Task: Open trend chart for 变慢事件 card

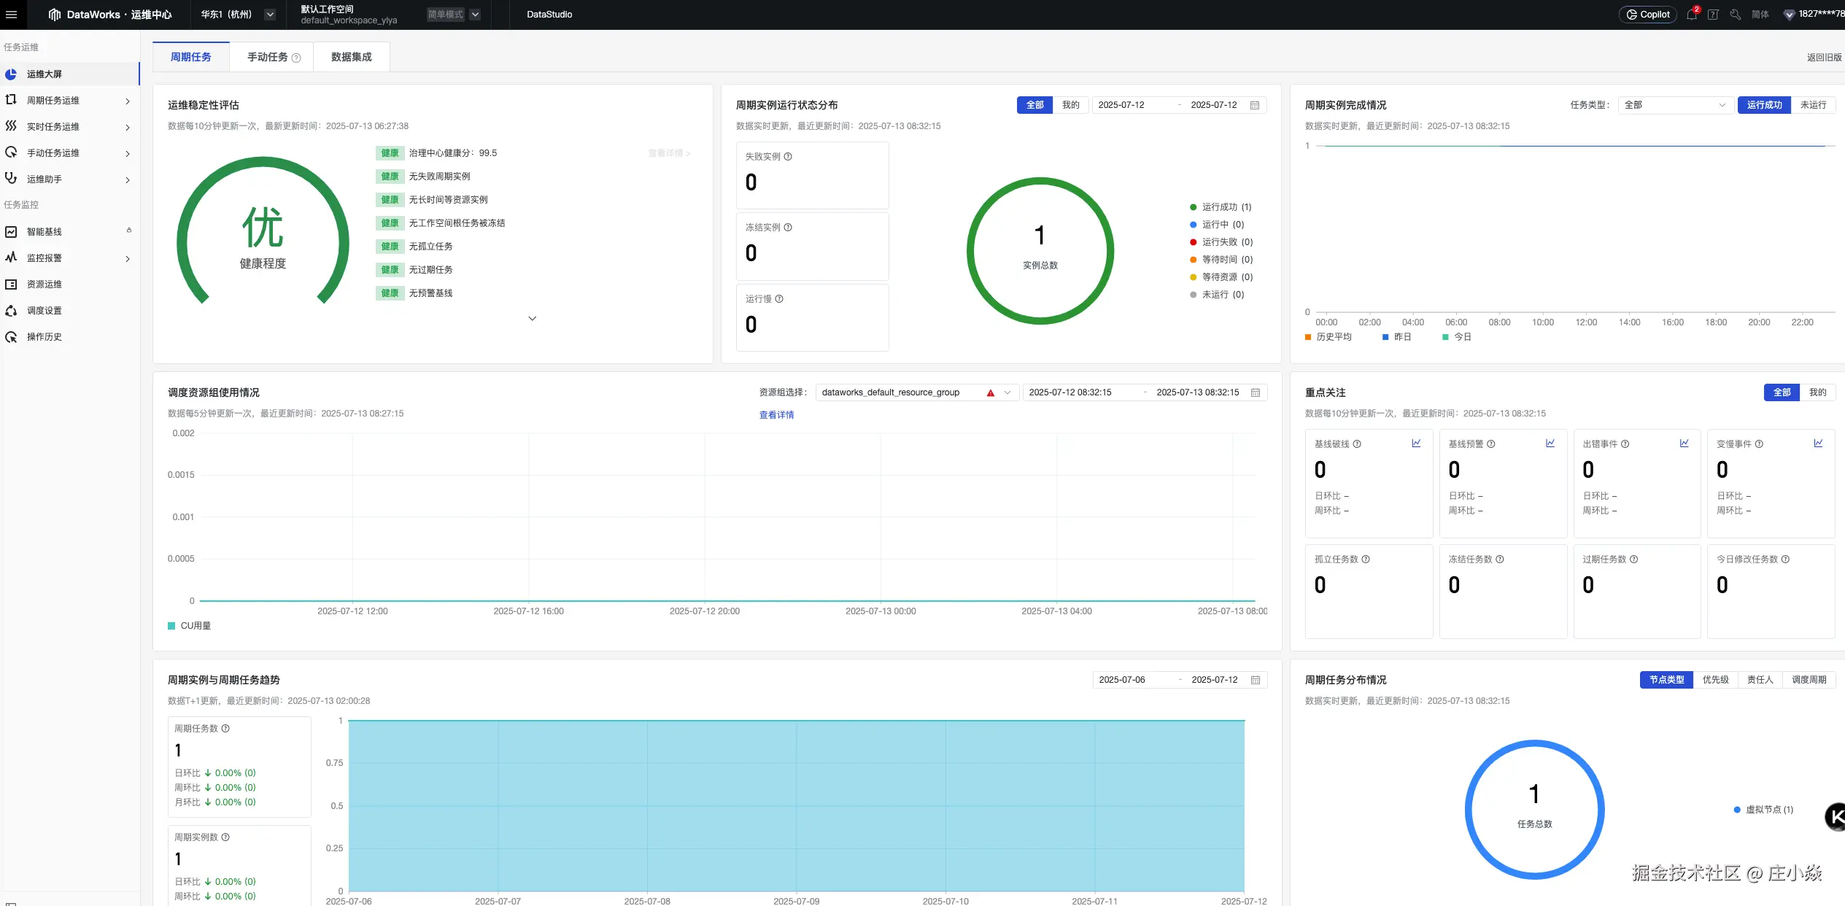Action: tap(1818, 444)
